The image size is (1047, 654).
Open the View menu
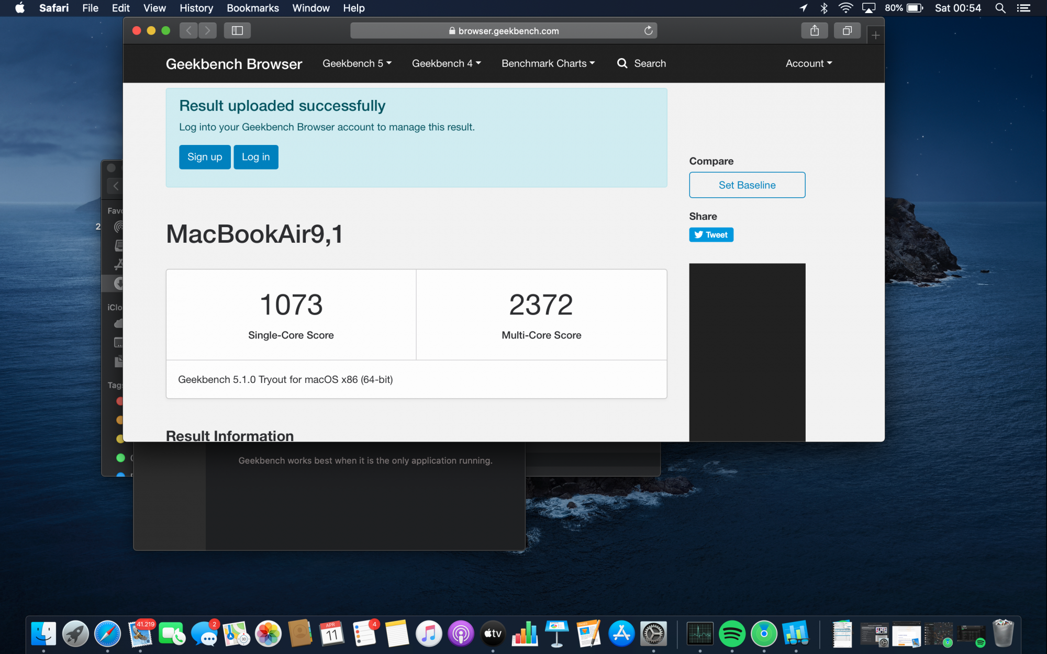click(154, 8)
